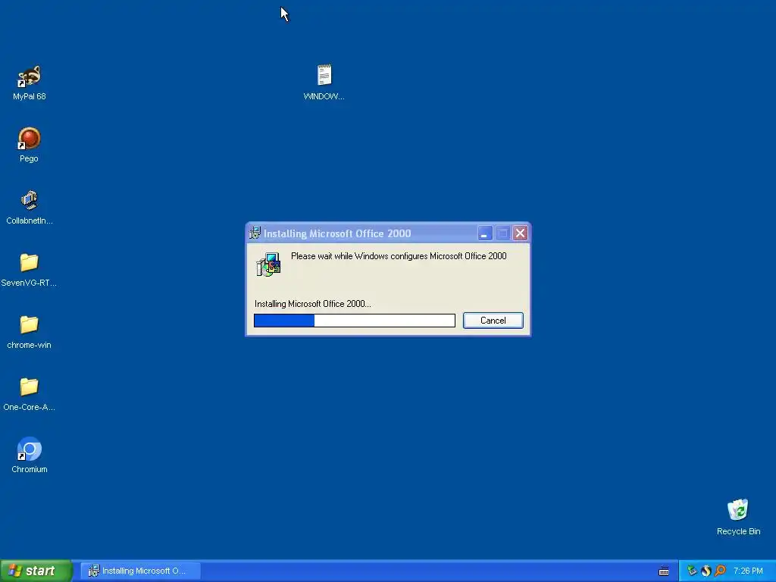Select the WINDOW... text file icon

324,75
